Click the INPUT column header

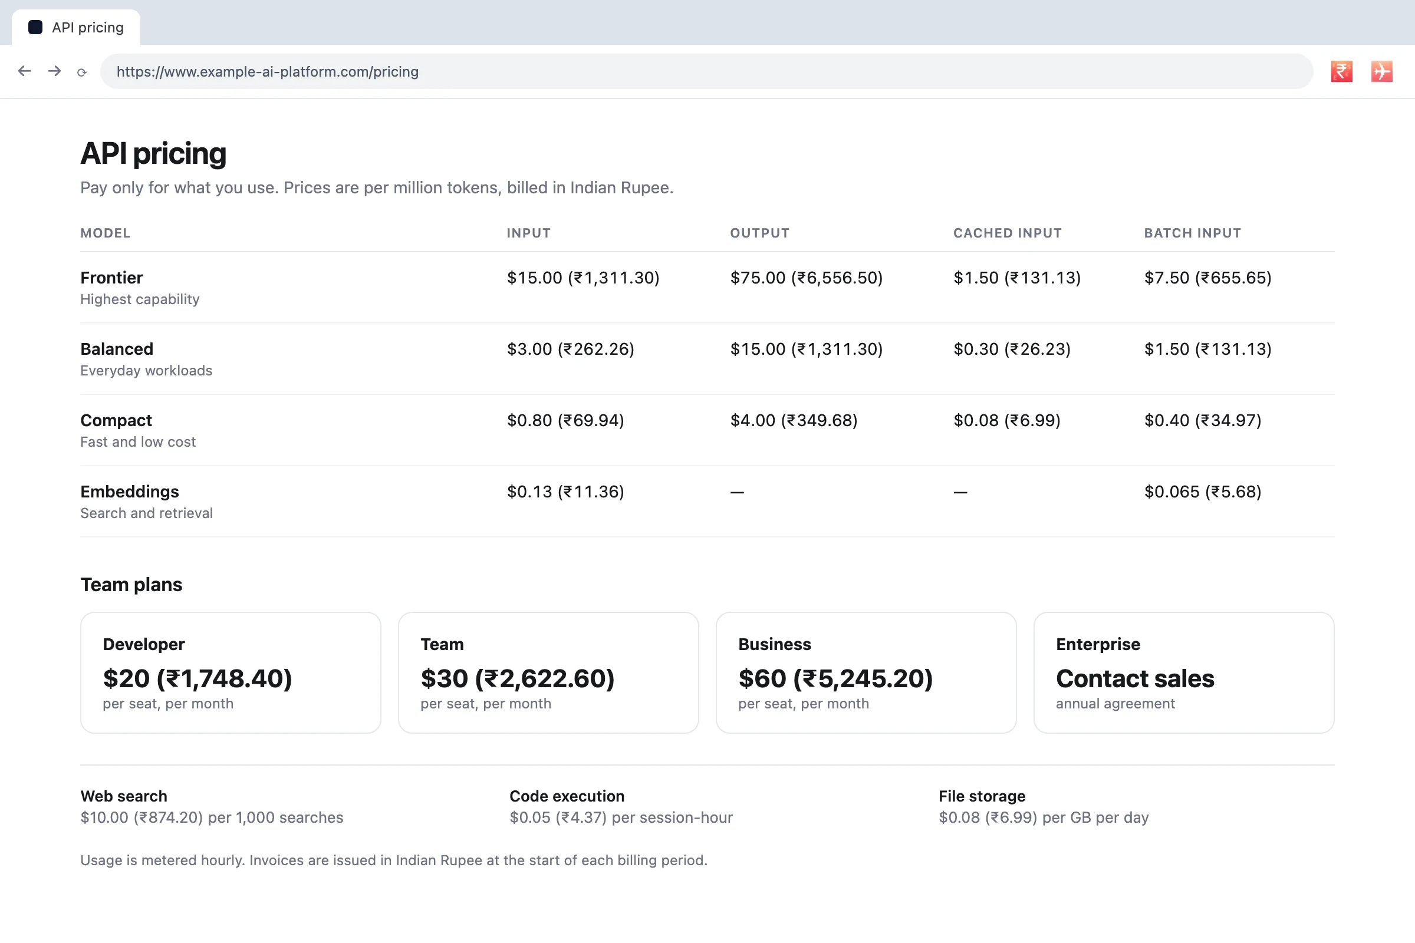(x=528, y=233)
